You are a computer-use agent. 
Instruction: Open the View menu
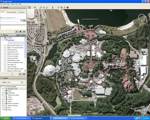[x=8, y=4]
